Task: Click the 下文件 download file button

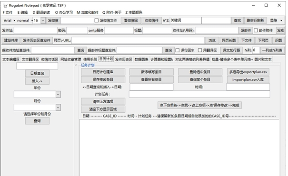Action: pos(247,40)
